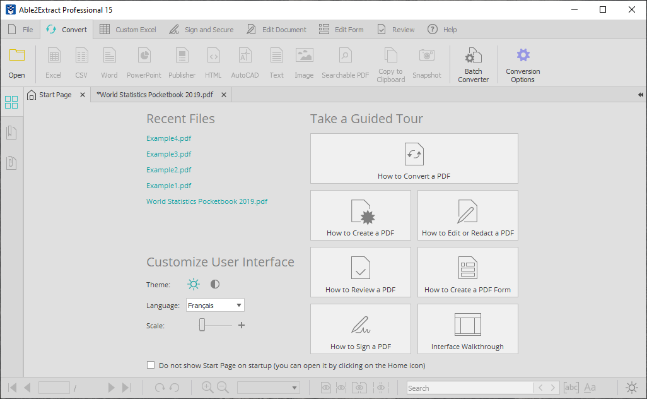Open the Sign and Secure tab

click(201, 29)
